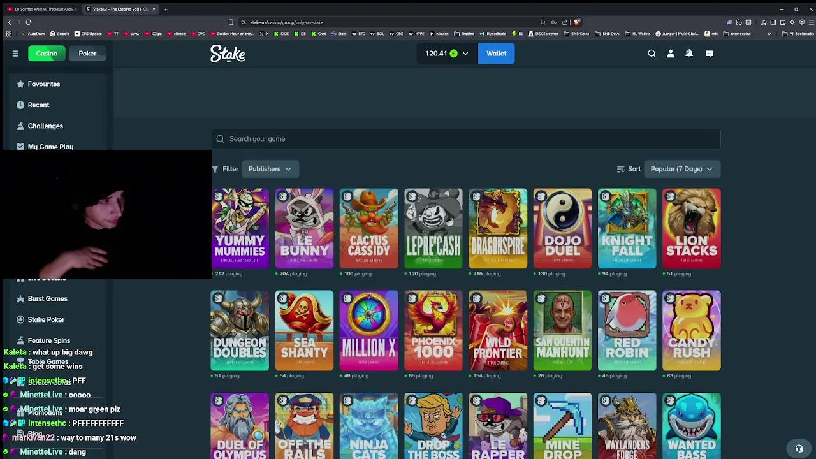Open Cactus Cassidy game
The image size is (816, 459).
click(368, 228)
